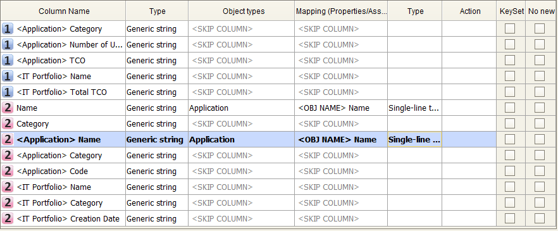The image size is (558, 231).
Task: Click the Mapping (Properties/Ass... column header
Action: (341, 11)
